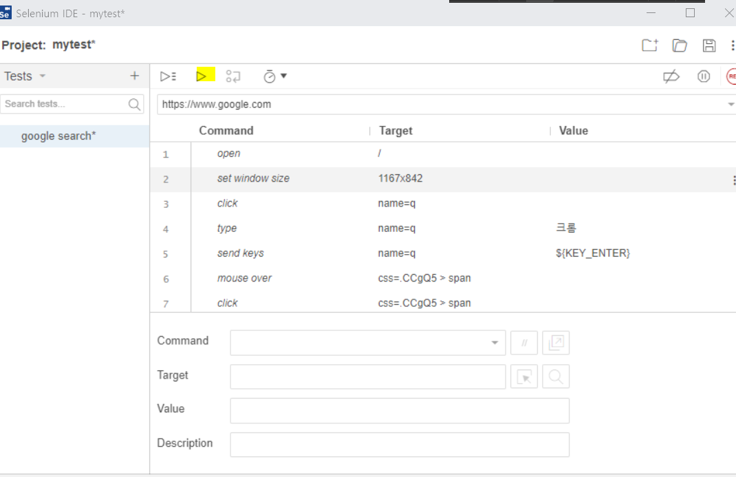This screenshot has height=477, width=736.
Task: Run the current test (highlighted play icon)
Action: pyautogui.click(x=202, y=76)
